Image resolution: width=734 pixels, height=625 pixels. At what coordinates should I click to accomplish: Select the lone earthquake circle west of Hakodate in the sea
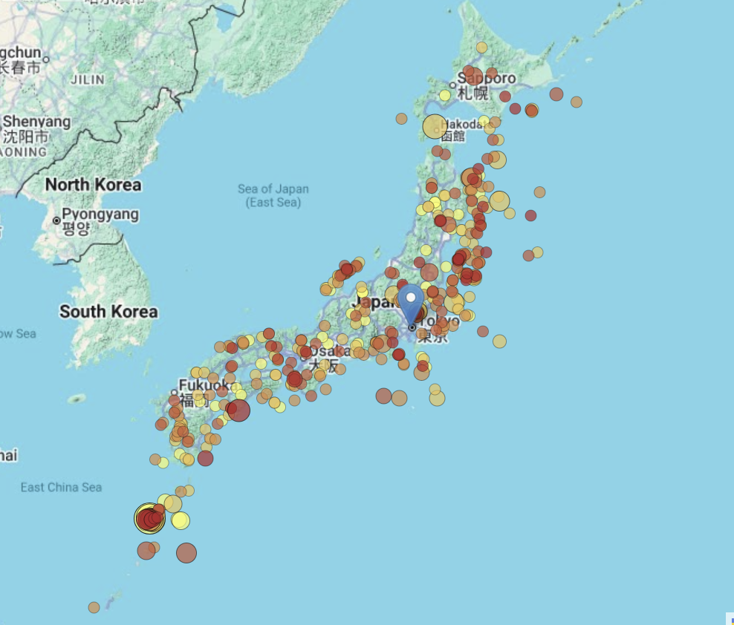401,119
